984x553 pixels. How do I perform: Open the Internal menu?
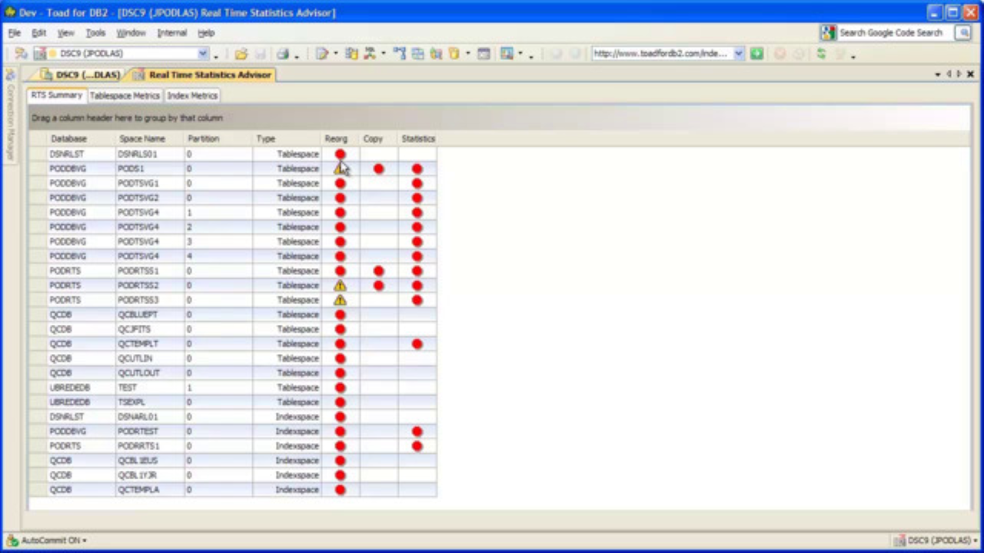click(x=171, y=33)
